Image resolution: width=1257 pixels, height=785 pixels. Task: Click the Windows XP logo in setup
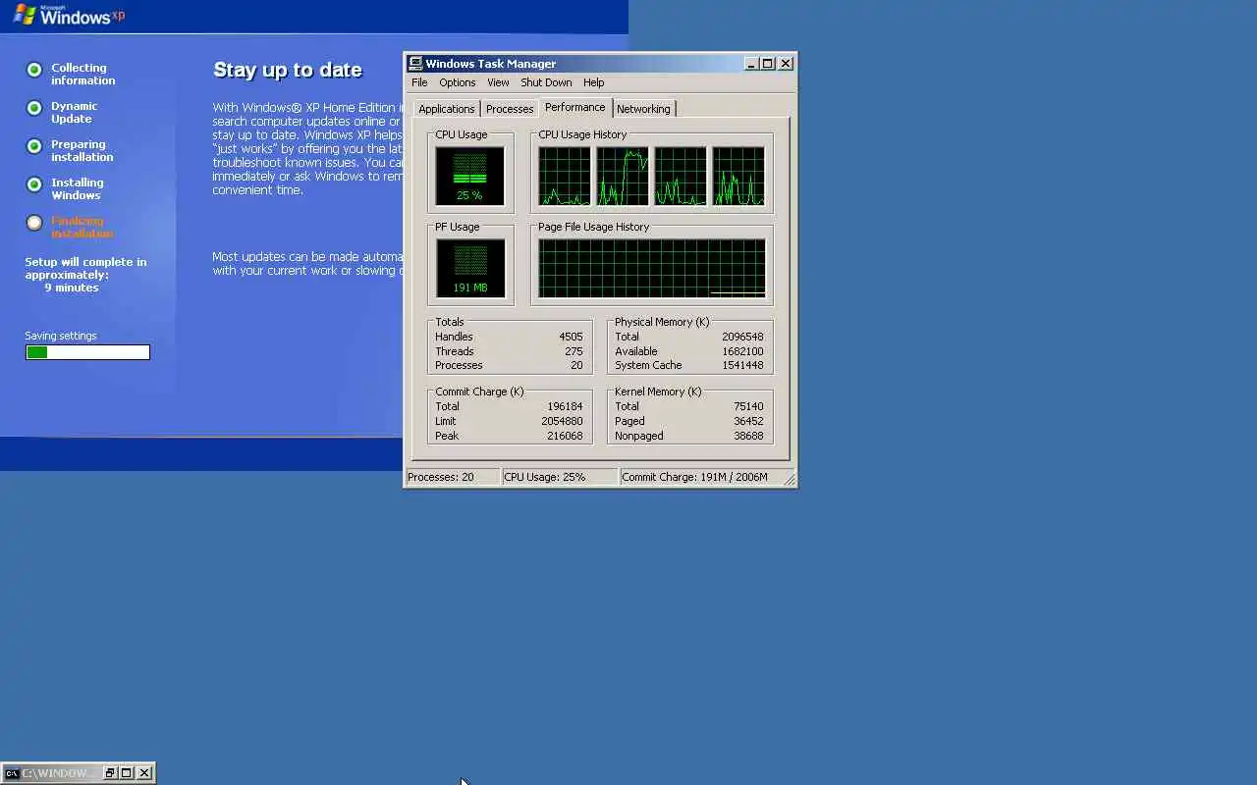[x=69, y=15]
